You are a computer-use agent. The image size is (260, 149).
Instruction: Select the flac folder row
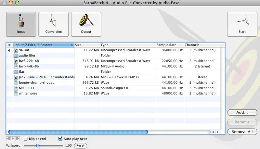point(113,72)
